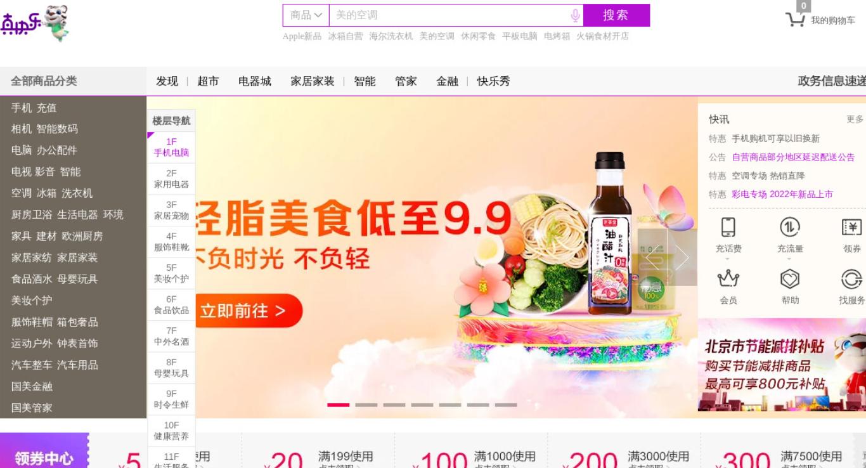Select the 充流量 data recharge icon
Viewport: 866px width, 468px height.
point(790,227)
